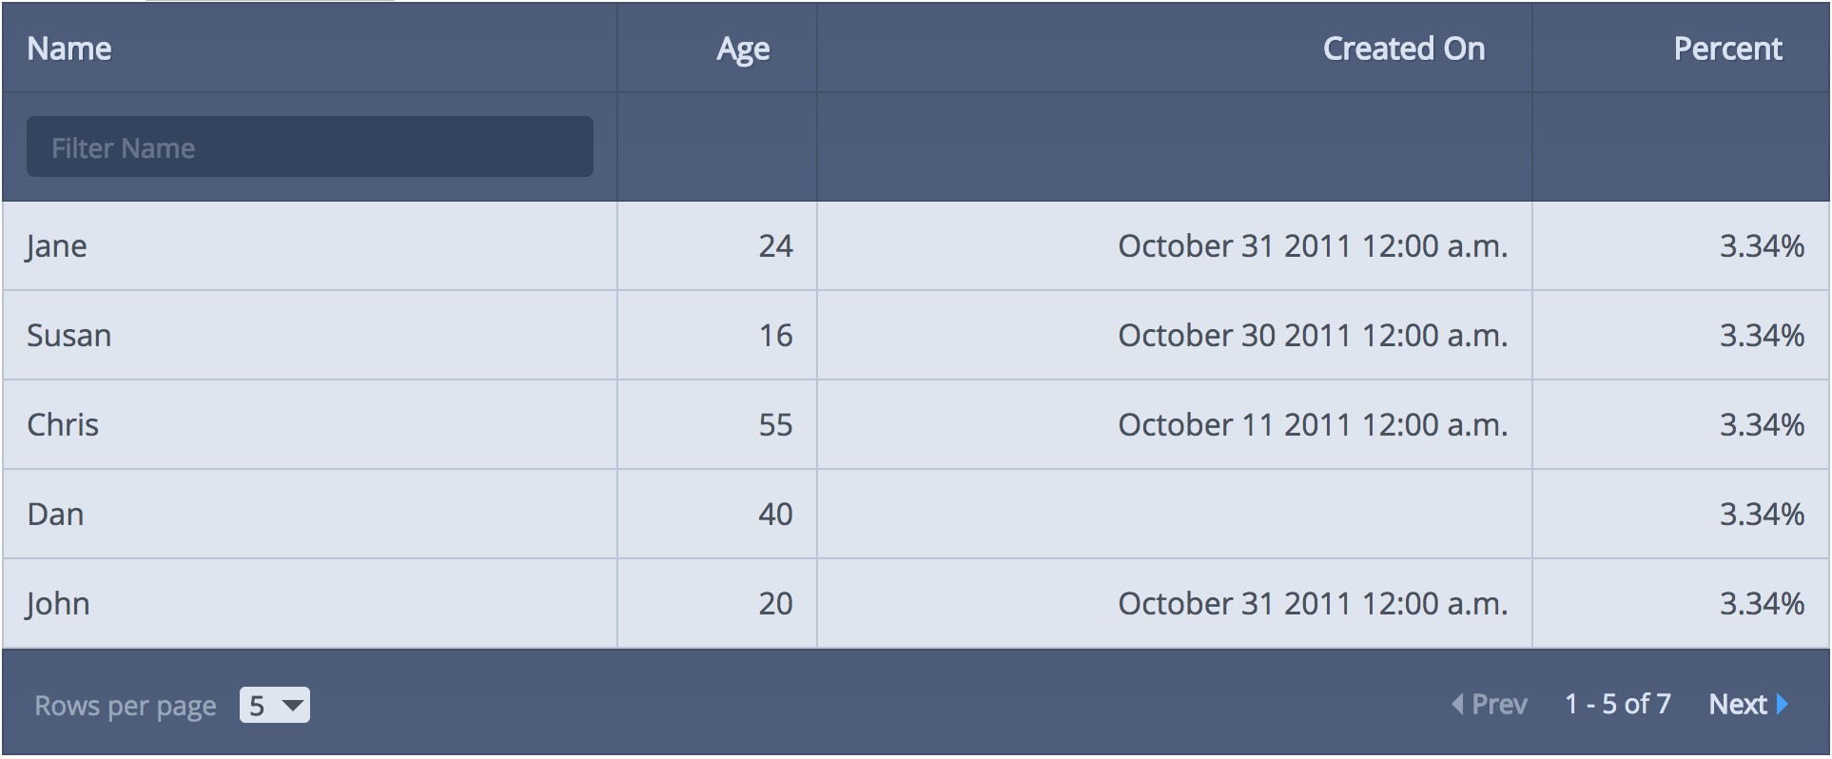
Task: Open the Rows per page dropdown
Action: [x=275, y=705]
